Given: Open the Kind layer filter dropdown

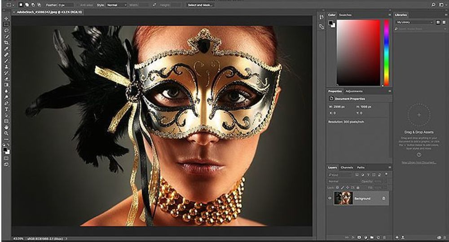Looking at the screenshot, I should (x=339, y=175).
